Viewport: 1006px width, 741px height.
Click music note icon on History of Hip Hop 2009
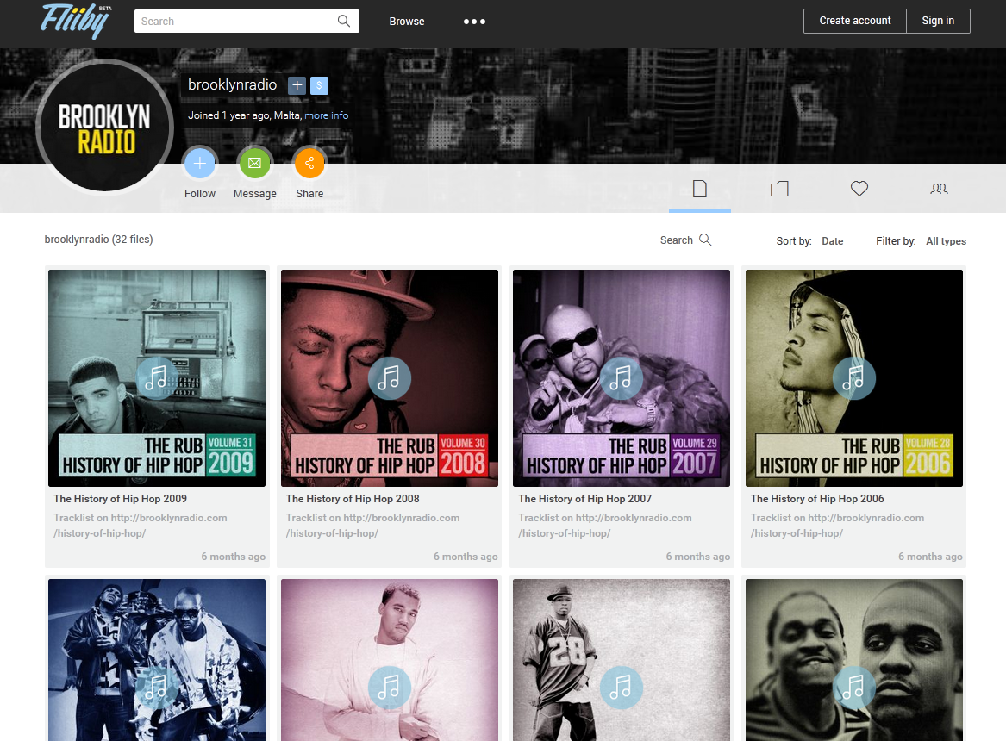157,378
